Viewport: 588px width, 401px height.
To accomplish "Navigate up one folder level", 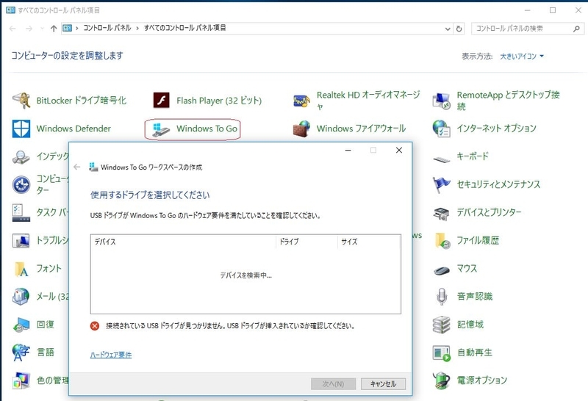I will 54,29.
